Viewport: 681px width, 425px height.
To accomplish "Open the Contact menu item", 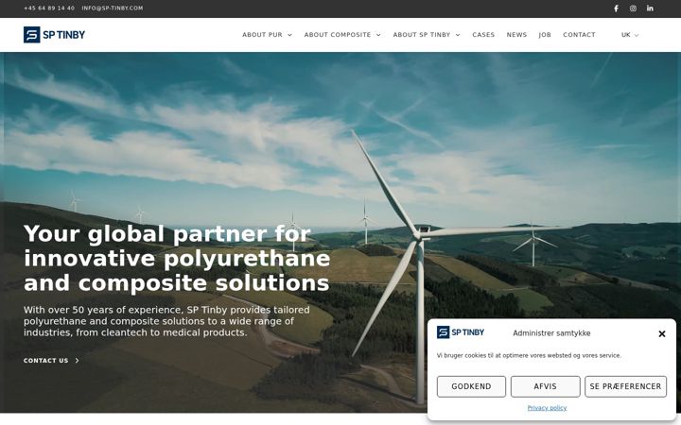I will tap(579, 35).
